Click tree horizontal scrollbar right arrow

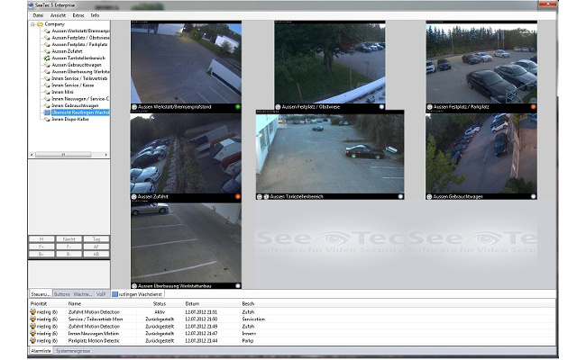(106, 155)
